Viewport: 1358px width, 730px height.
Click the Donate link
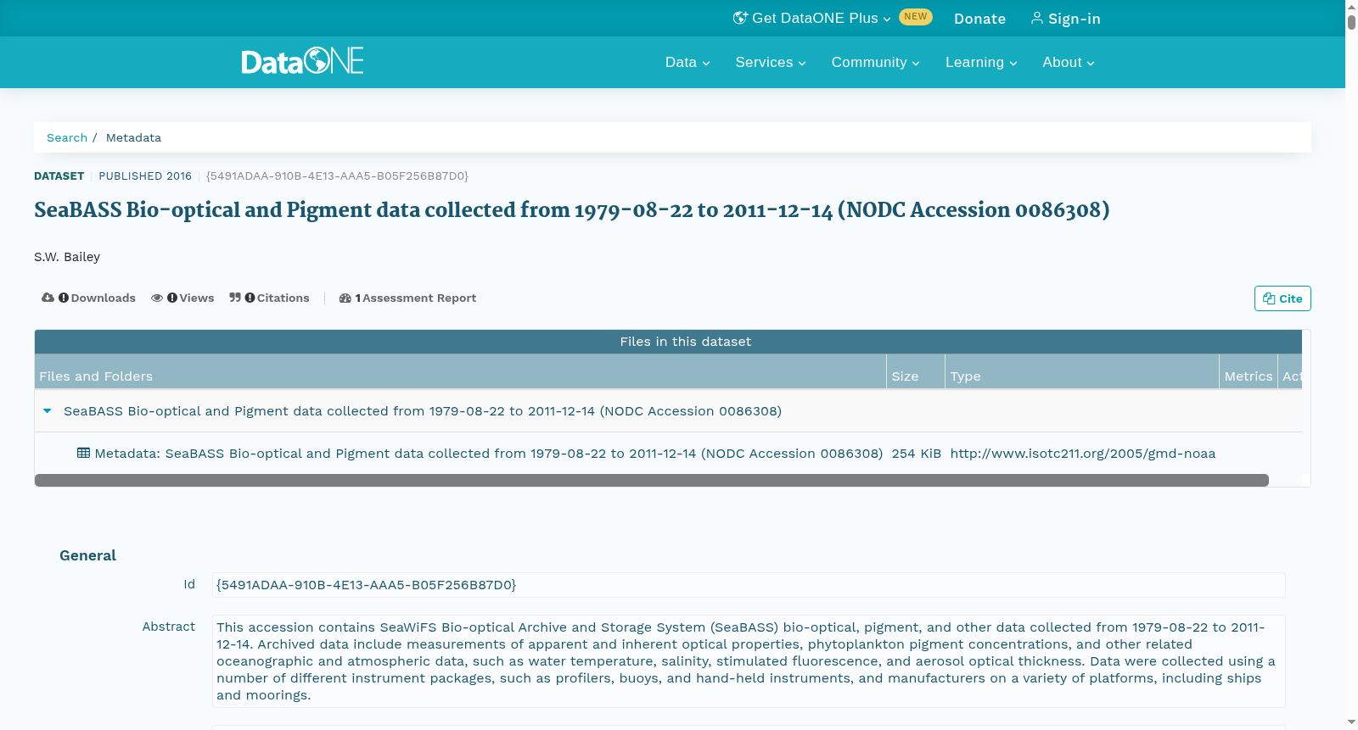click(x=979, y=19)
